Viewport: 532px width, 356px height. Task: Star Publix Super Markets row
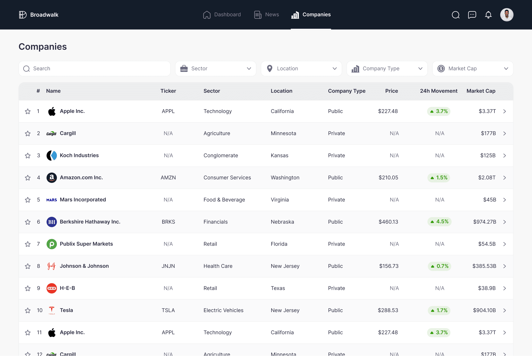(28, 244)
